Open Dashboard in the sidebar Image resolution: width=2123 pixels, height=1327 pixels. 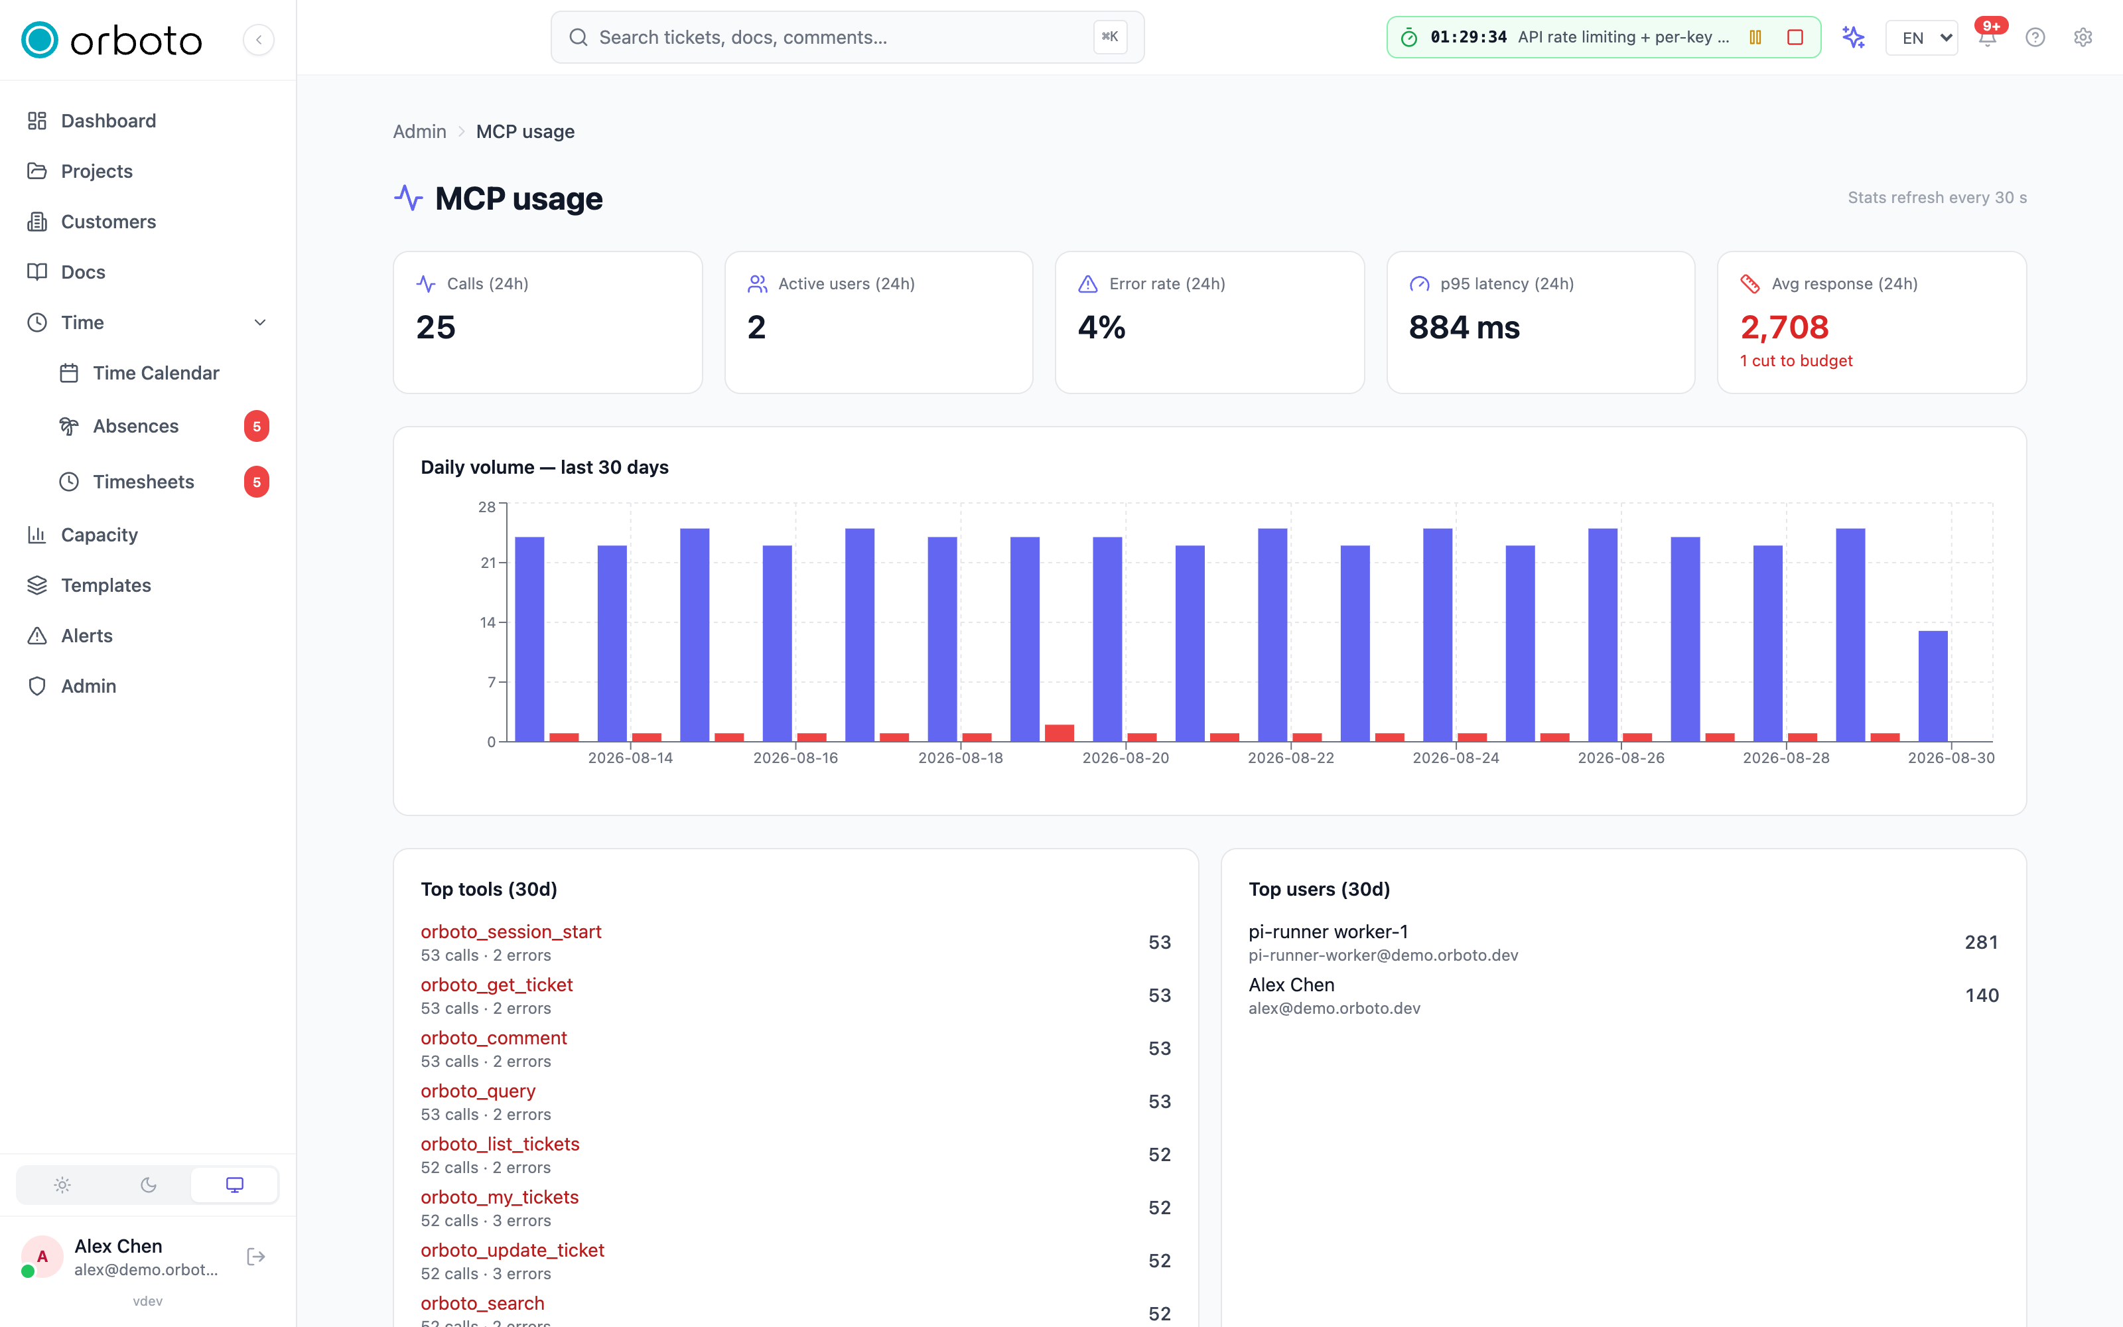click(x=147, y=120)
